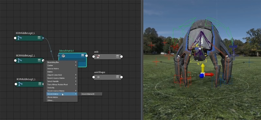Image resolution: width=261 pixels, height=120 pixels.
Task: Click the input port of IKXMiddleLeg4_L
Action: point(15,38)
